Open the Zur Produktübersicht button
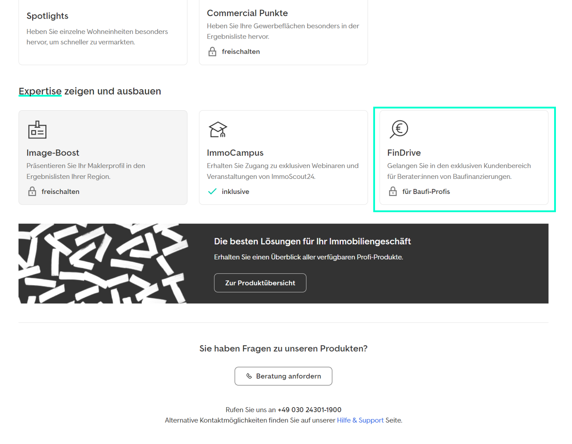The image size is (572, 444). pyautogui.click(x=260, y=283)
